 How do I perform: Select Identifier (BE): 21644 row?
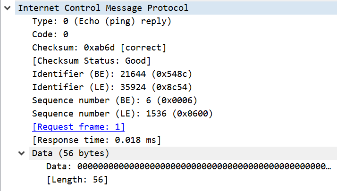click(112, 74)
